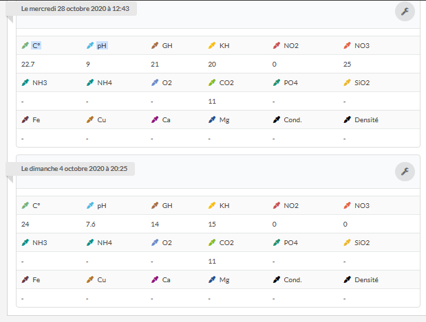Select date label mercredi 28 octobre 2020
Screen dimensions: 426x322
[75, 9]
